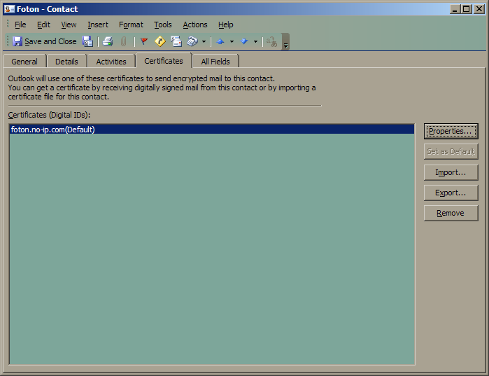Switch to the Details tab
The image size is (489, 376).
point(66,62)
